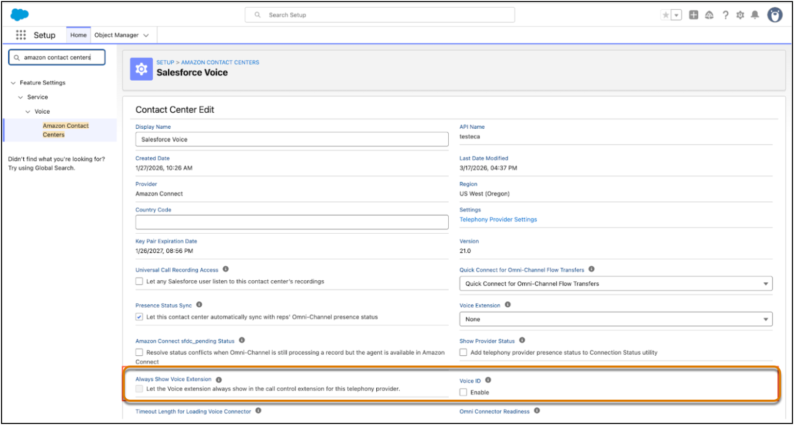Show info for Quick Connect for Omni-Channel Flow Transfers
Viewport: 794px width, 425px height.
pyautogui.click(x=592, y=269)
